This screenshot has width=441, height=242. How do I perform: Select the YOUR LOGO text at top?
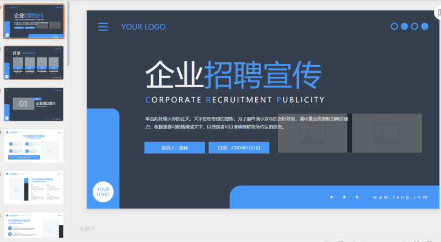(143, 27)
